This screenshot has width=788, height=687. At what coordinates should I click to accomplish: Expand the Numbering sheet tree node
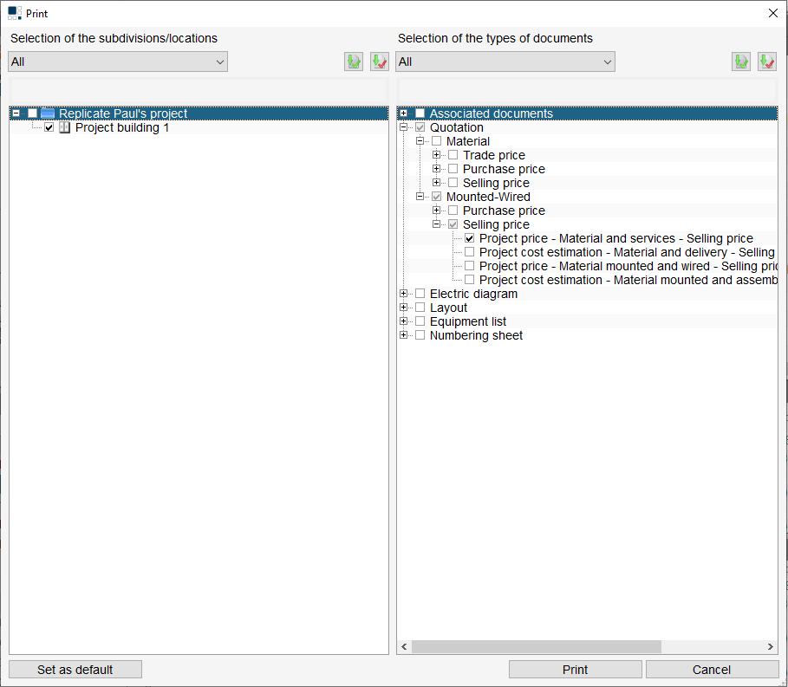tap(403, 334)
